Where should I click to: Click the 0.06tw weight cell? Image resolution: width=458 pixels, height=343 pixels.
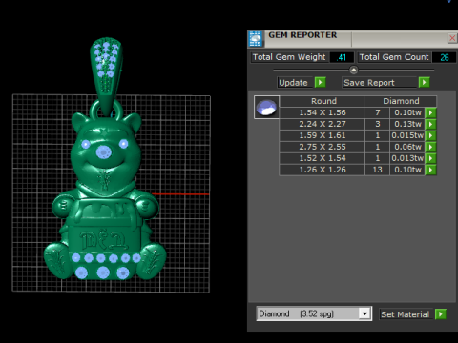pos(407,147)
